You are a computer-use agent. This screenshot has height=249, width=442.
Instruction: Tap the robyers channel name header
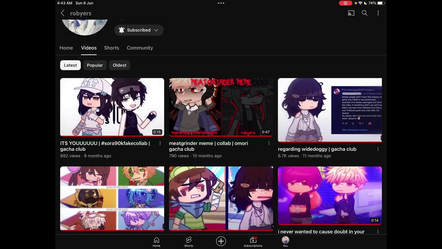[x=81, y=13]
